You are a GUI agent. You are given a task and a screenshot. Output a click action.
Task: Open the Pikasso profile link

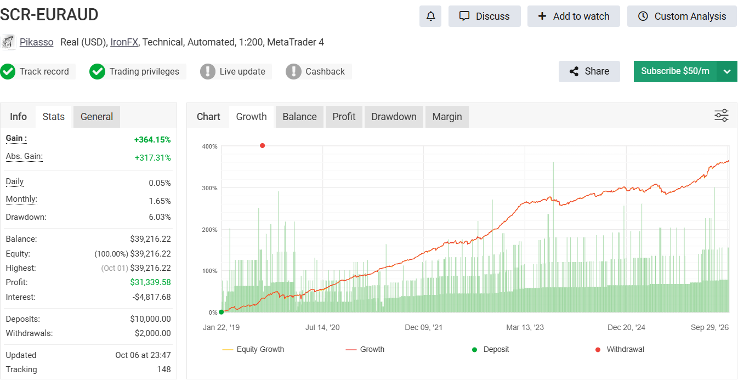click(x=37, y=42)
